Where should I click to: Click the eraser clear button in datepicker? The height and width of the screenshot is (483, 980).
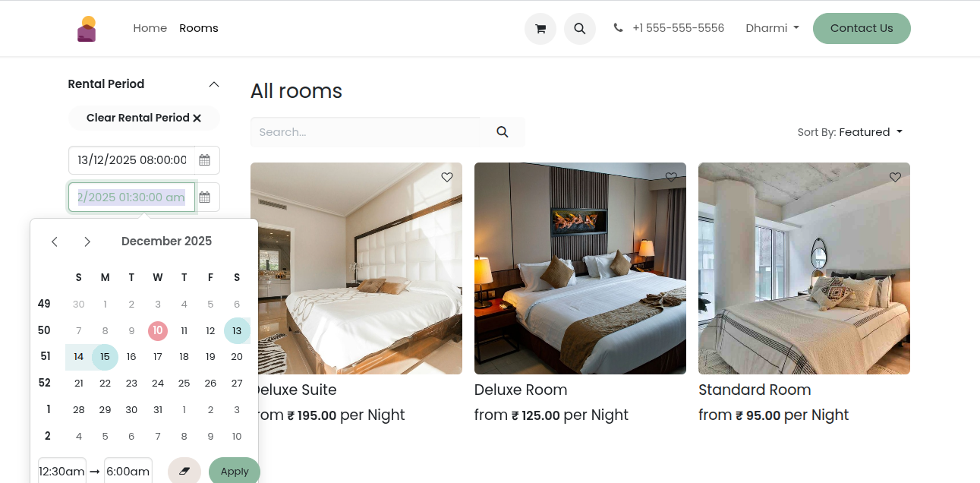click(x=184, y=471)
